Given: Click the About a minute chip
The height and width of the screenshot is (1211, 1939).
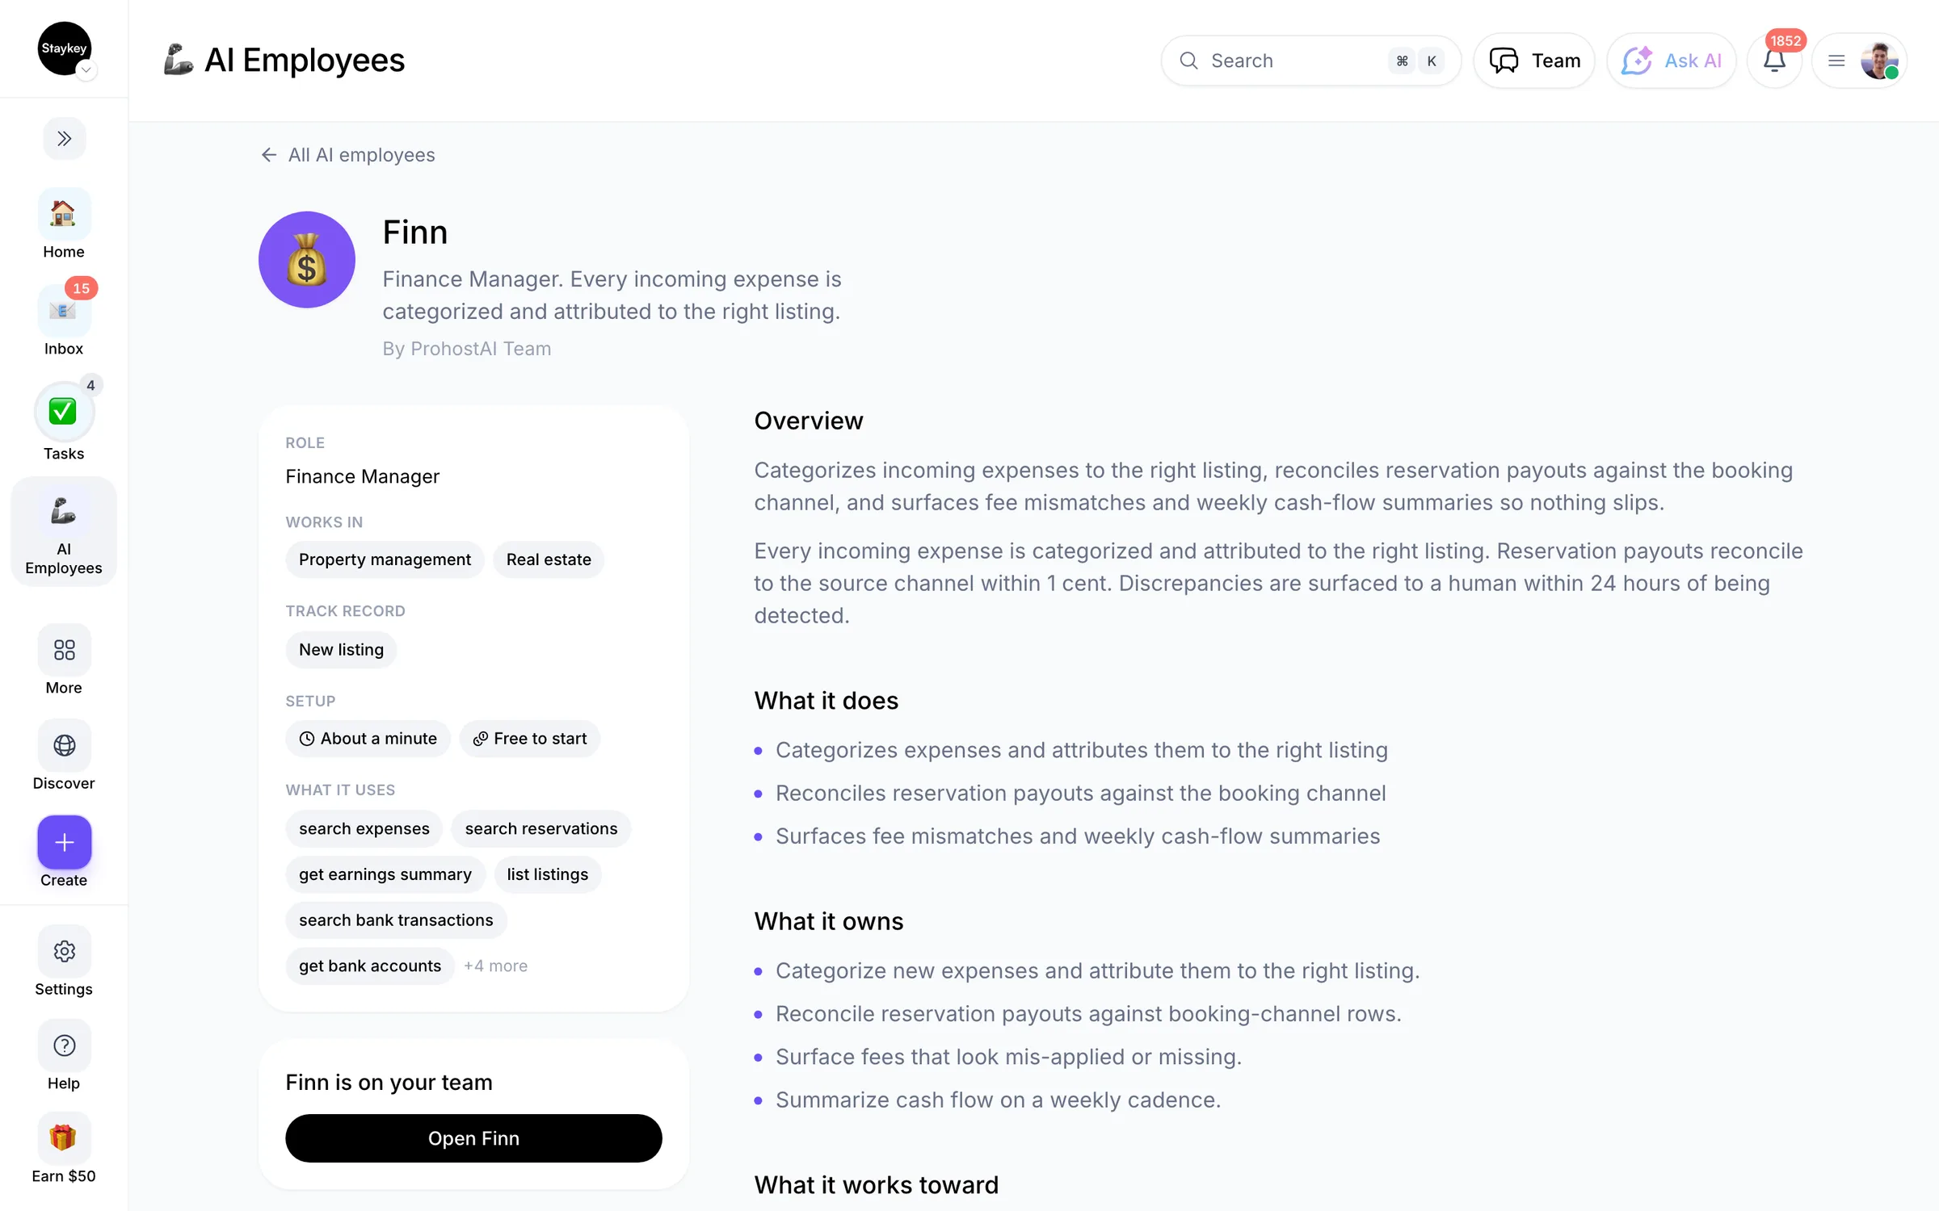Looking at the screenshot, I should [368, 739].
